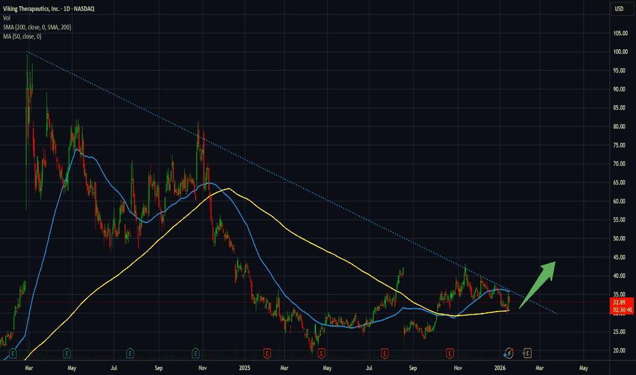This screenshot has height=375, width=636.
Task: Click the lightning bolt news icon near 2026
Action: (x=508, y=353)
